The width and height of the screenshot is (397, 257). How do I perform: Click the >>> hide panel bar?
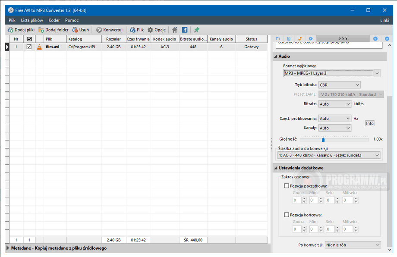point(343,39)
